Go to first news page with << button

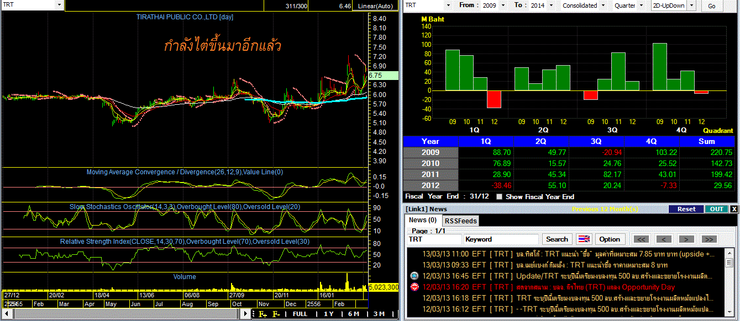(641, 239)
